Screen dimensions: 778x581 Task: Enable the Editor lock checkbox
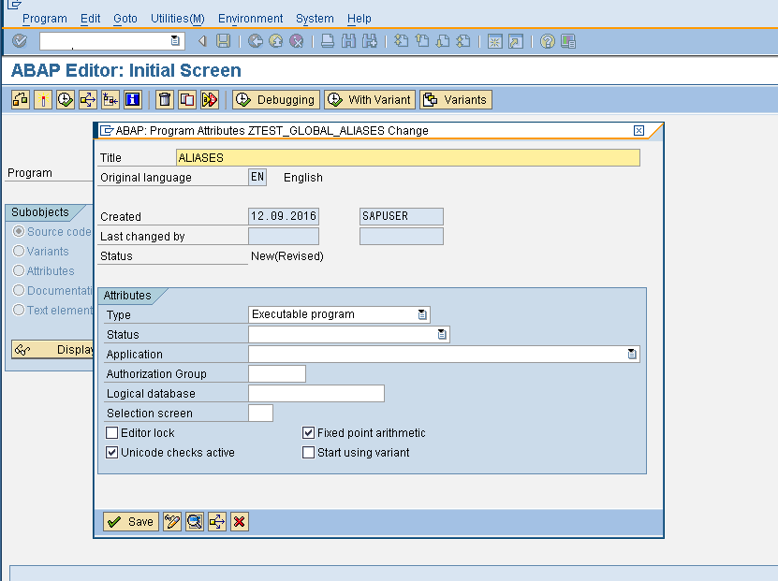coord(112,432)
